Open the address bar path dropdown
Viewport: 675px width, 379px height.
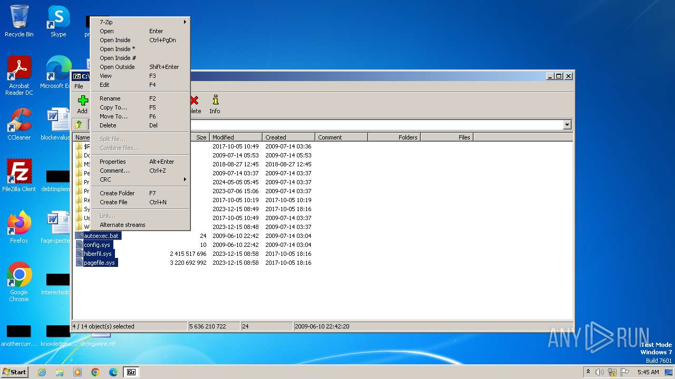pyautogui.click(x=567, y=125)
